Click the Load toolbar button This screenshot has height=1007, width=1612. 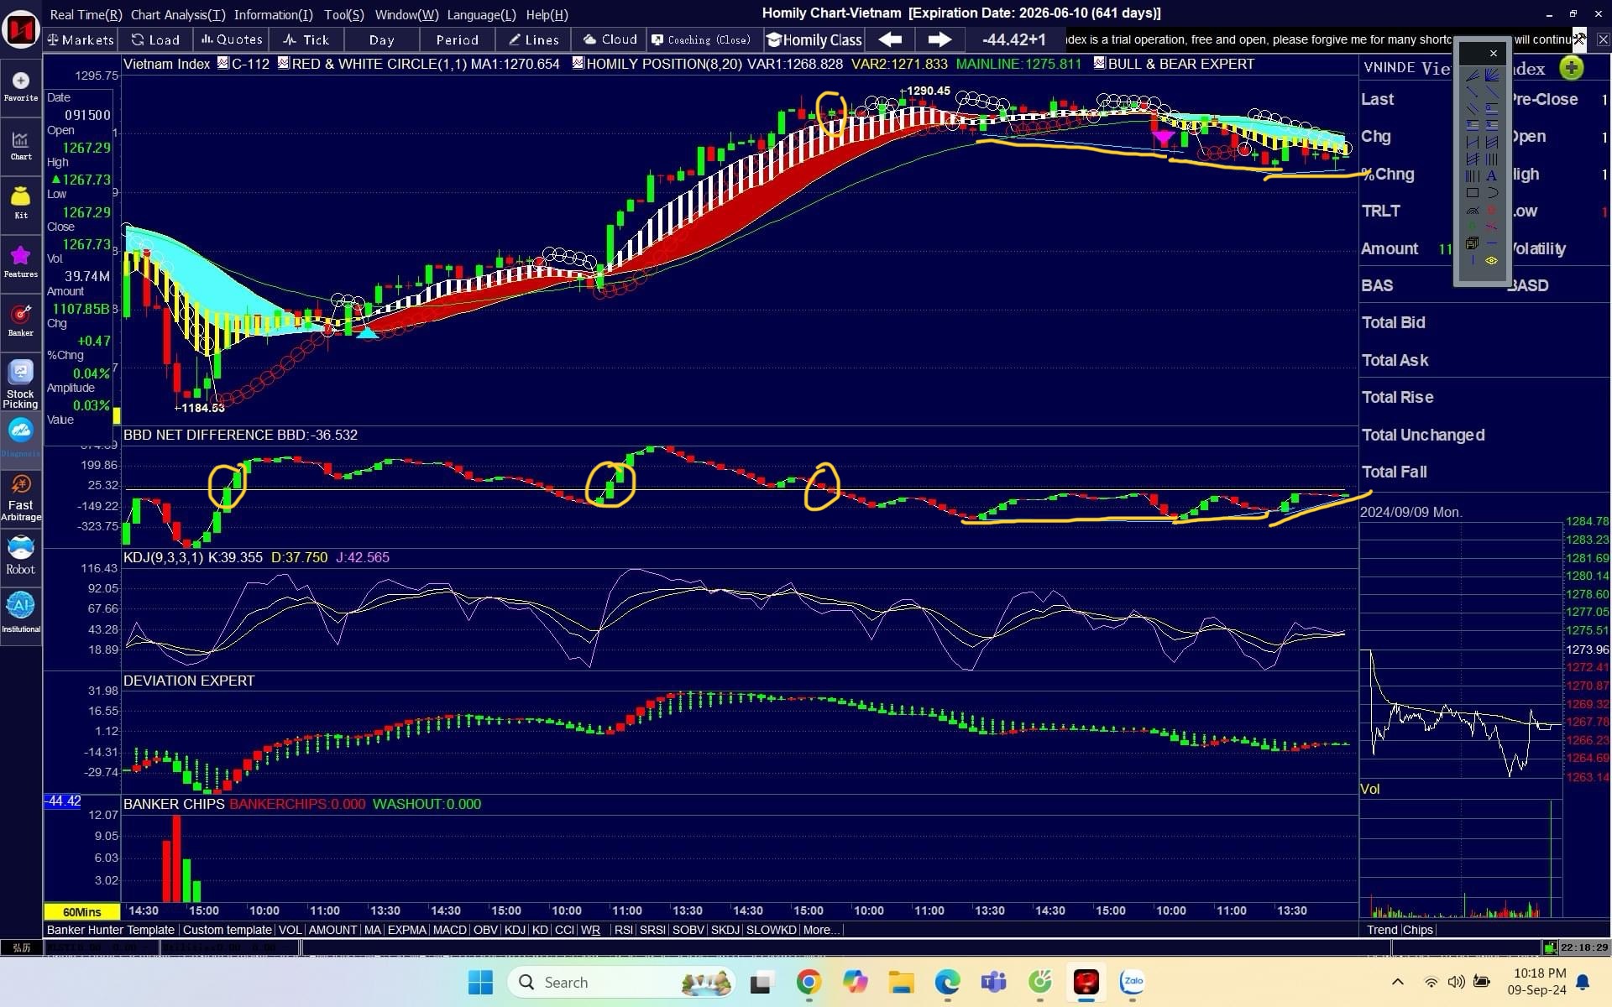pos(155,39)
